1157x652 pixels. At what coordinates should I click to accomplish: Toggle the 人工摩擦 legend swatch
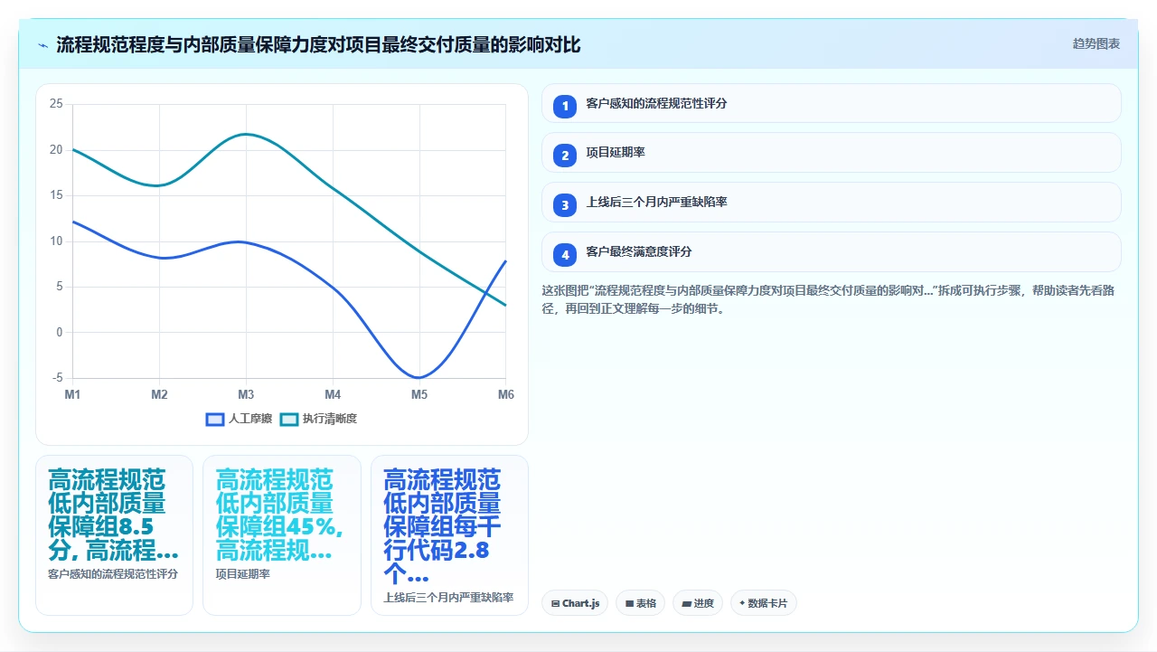(215, 419)
